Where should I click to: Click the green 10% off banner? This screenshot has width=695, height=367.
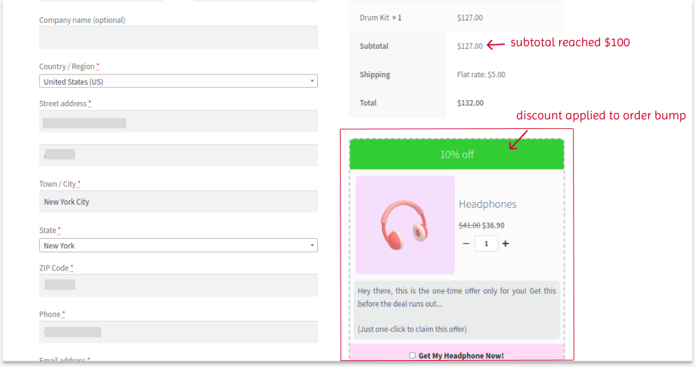[x=456, y=155]
